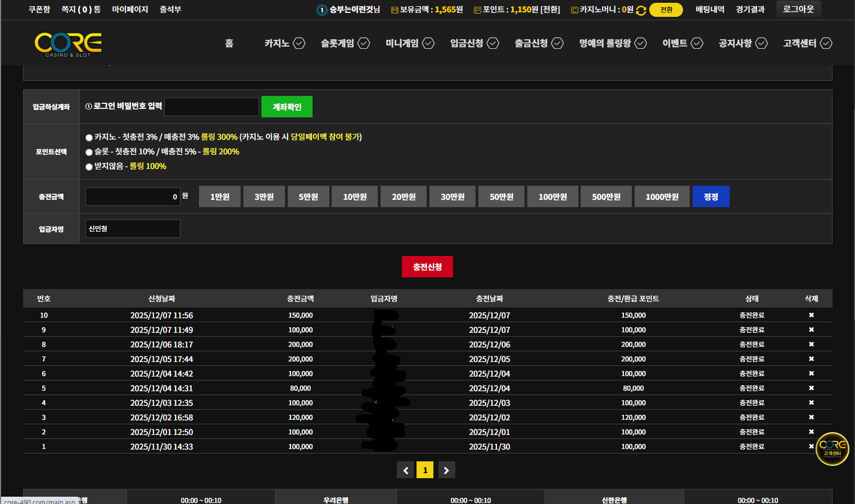Click the casino money refresh arrows icon

coord(641,10)
